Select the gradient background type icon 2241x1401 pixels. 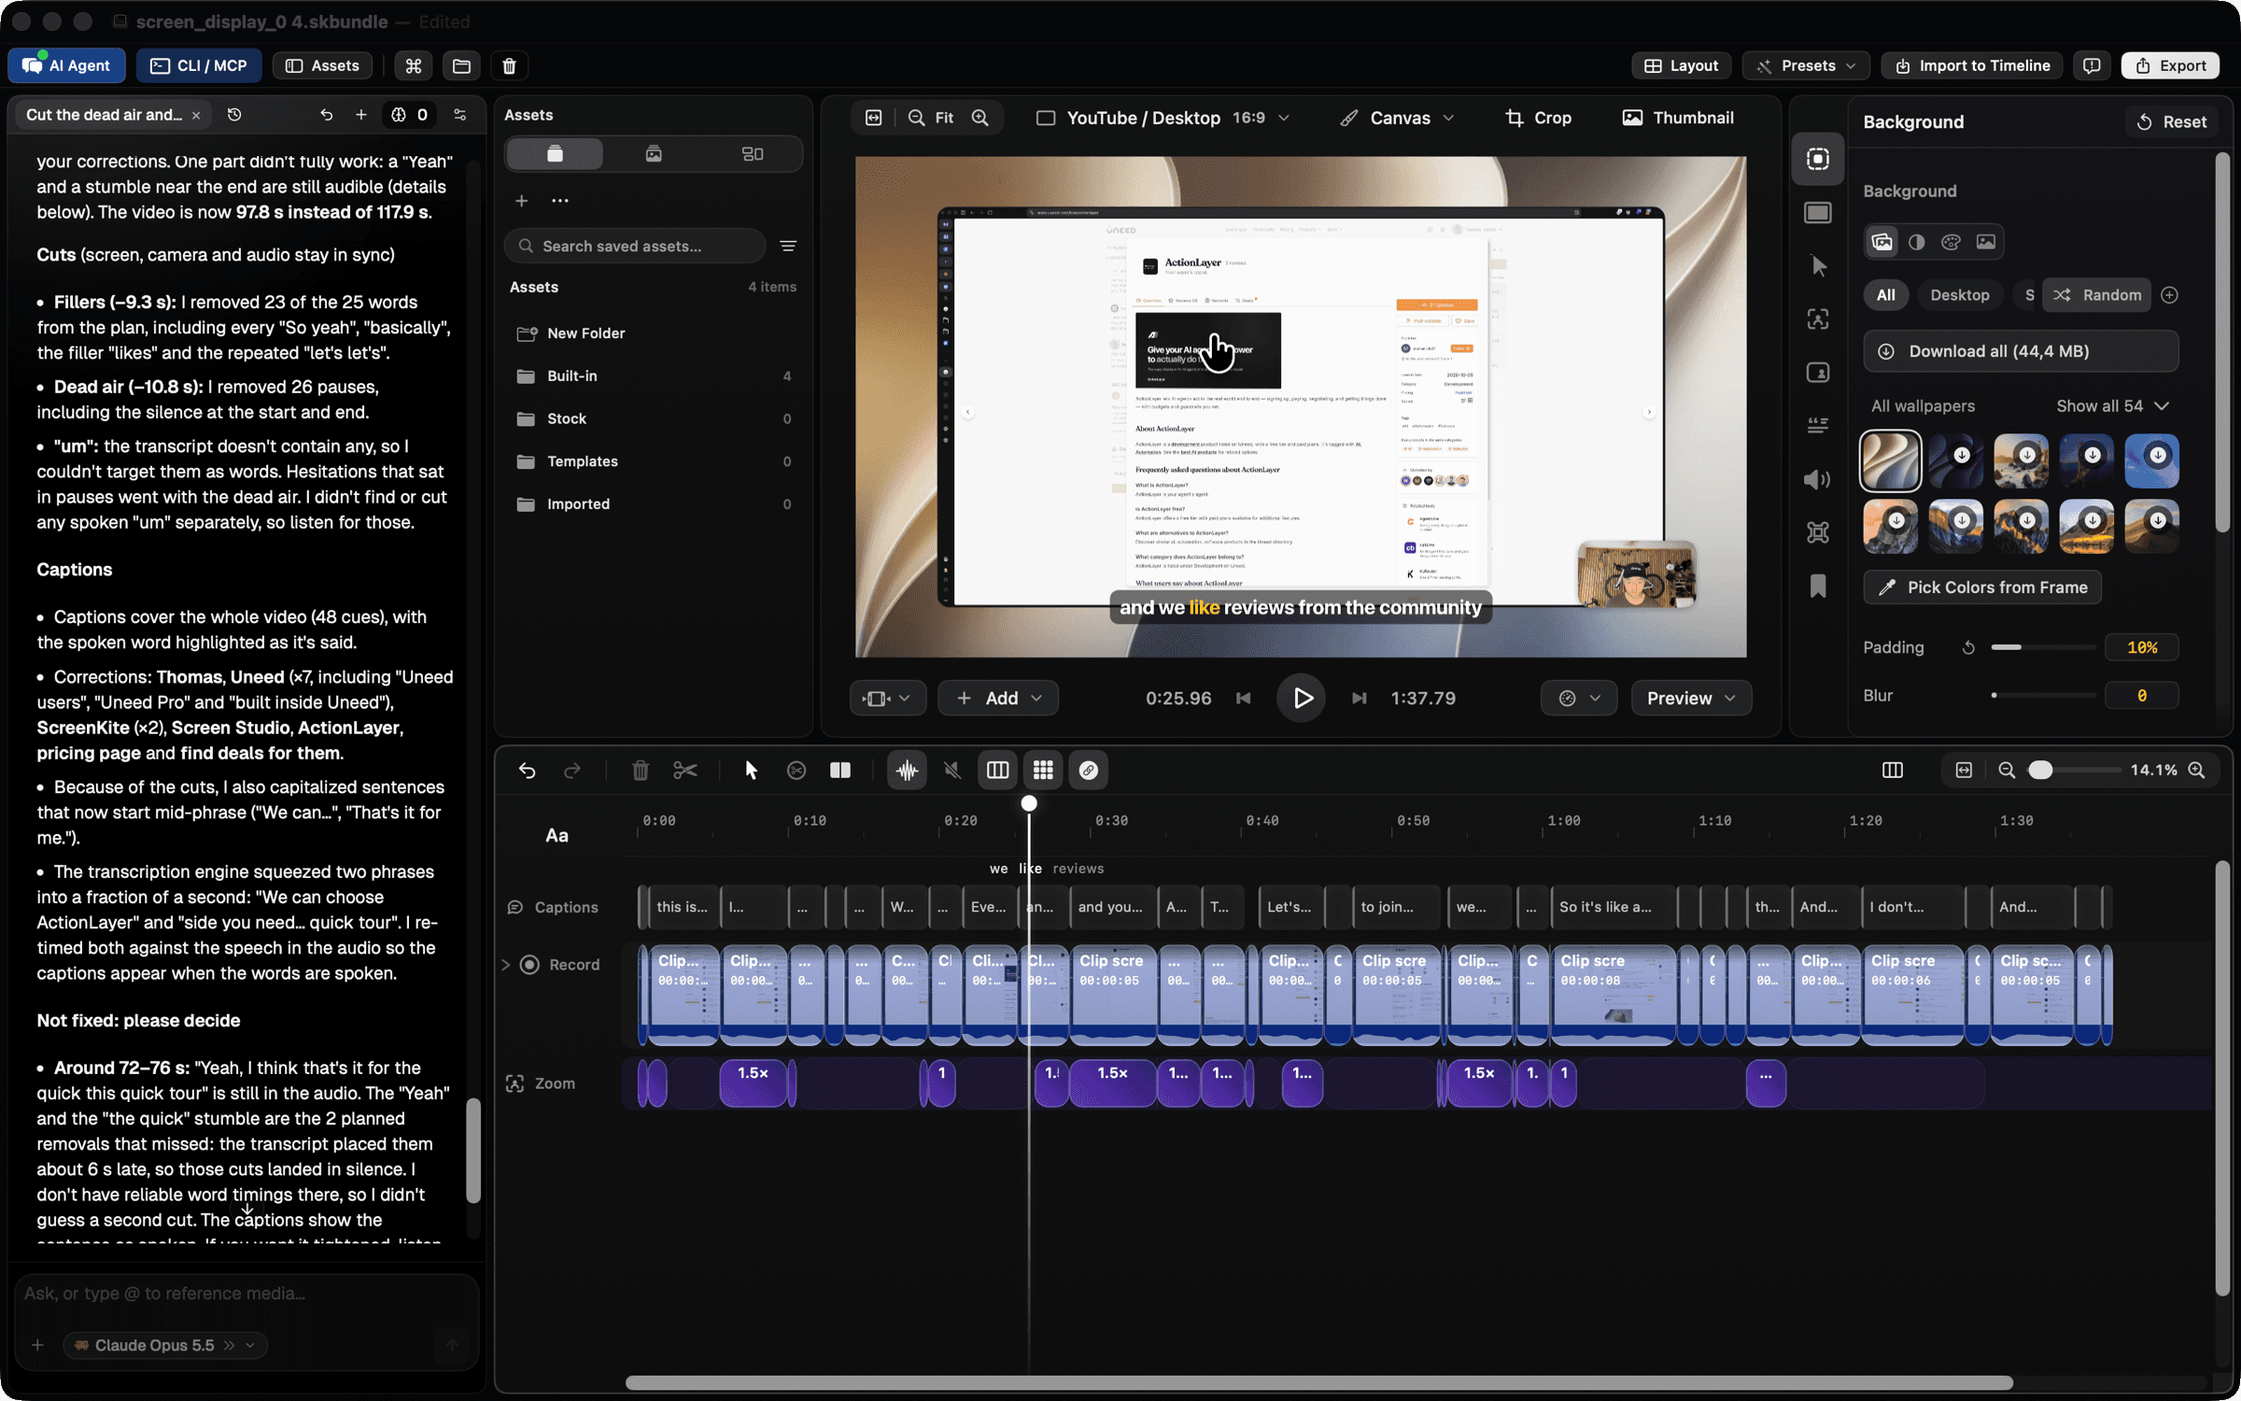(x=1916, y=242)
